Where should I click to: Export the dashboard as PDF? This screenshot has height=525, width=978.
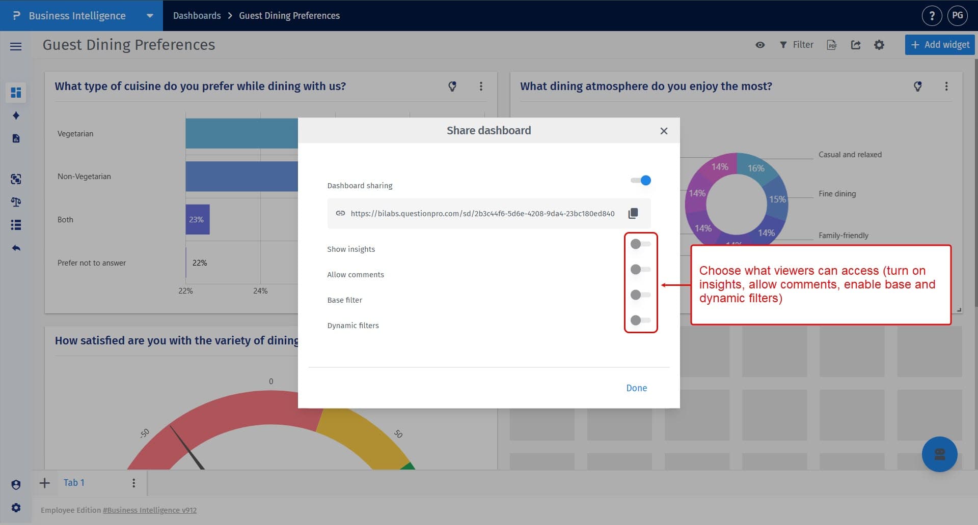(x=832, y=45)
